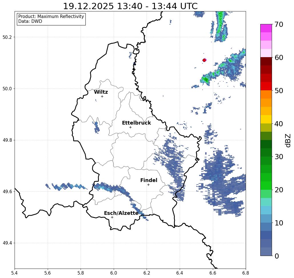294x278 pixels.
Task: Click the Ettelbruck city label
Action: point(136,123)
